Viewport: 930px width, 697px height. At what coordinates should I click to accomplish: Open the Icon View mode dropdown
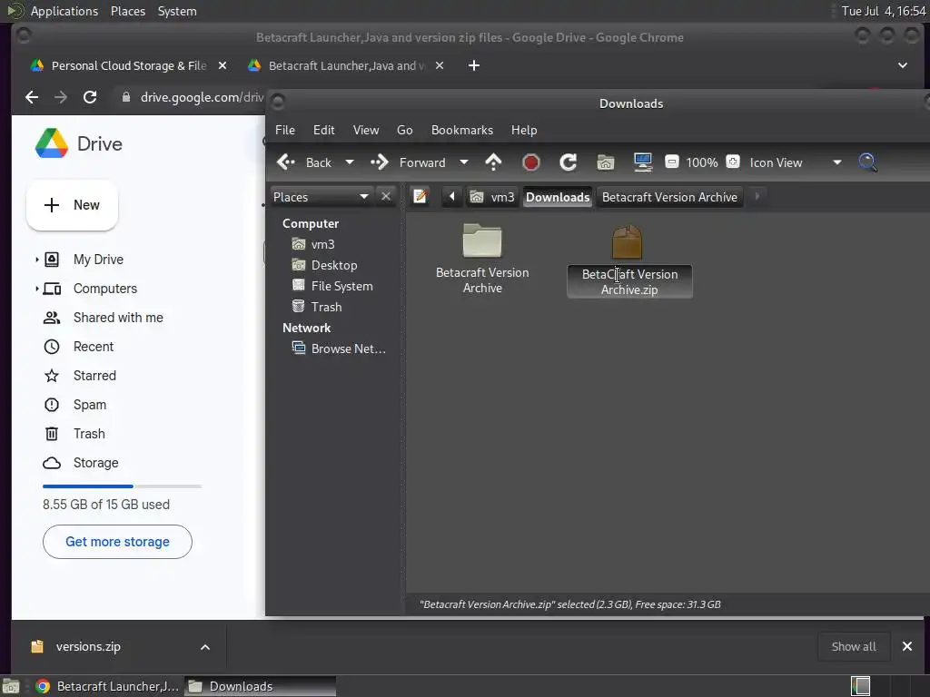(795, 162)
